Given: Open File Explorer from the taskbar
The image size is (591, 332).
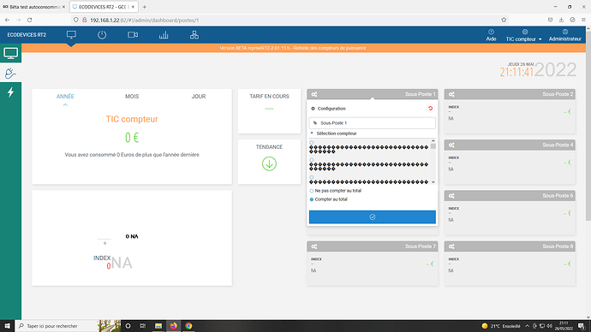Looking at the screenshot, I should pyautogui.click(x=158, y=326).
